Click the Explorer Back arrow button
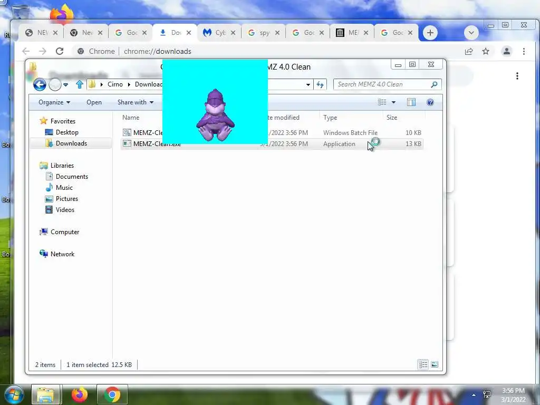The height and width of the screenshot is (405, 540). pyautogui.click(x=40, y=84)
